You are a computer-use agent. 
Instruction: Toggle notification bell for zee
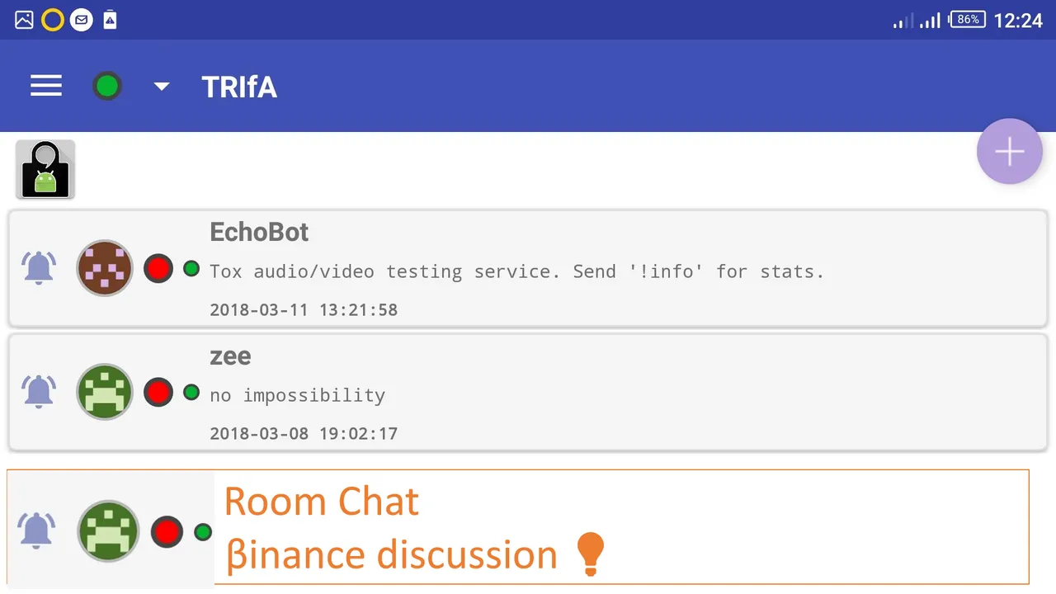click(x=39, y=391)
